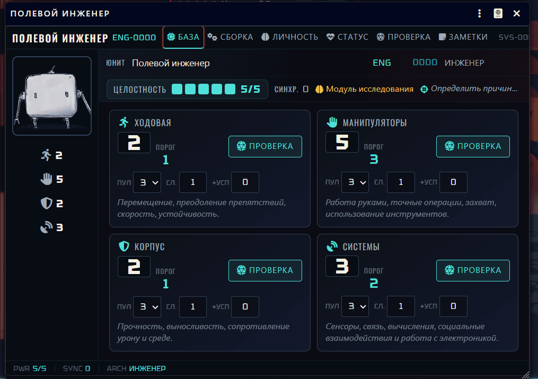Open the three-dot options menu in title bar

479,13
